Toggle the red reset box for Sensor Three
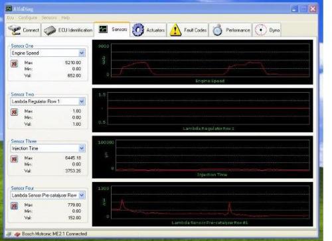 coord(15,159)
